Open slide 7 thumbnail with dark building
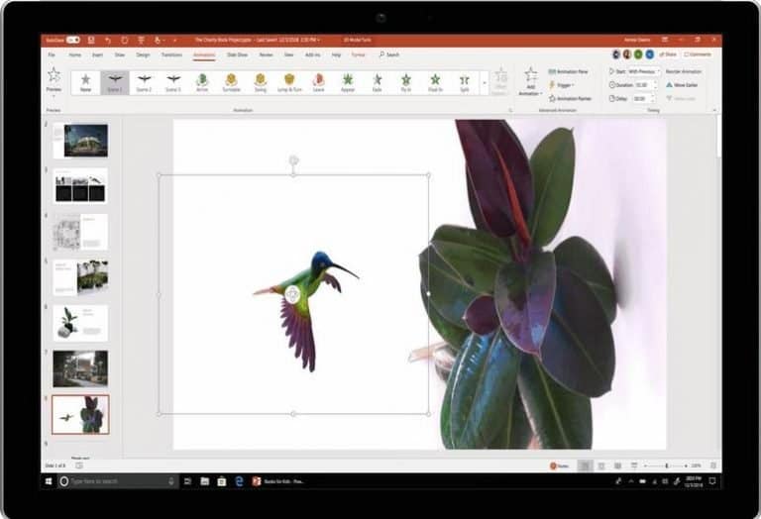761x519 pixels. 80,368
